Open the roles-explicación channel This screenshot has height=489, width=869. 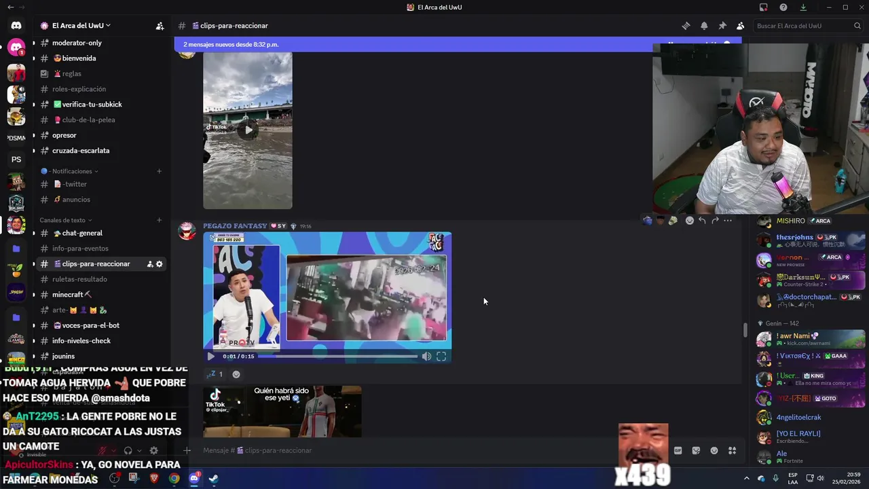(x=79, y=89)
